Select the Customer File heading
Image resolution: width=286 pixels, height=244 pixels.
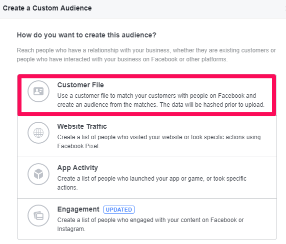(80, 85)
